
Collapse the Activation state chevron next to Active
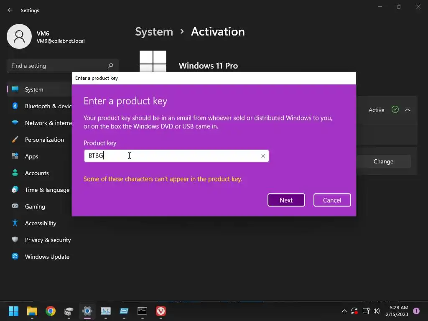coord(408,110)
